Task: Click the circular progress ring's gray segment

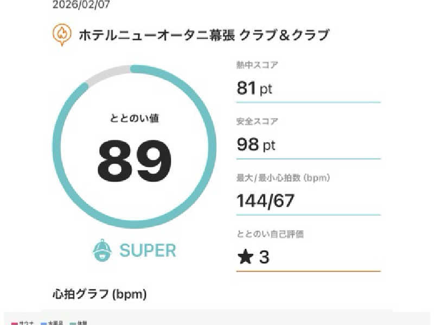Action: coord(106,75)
